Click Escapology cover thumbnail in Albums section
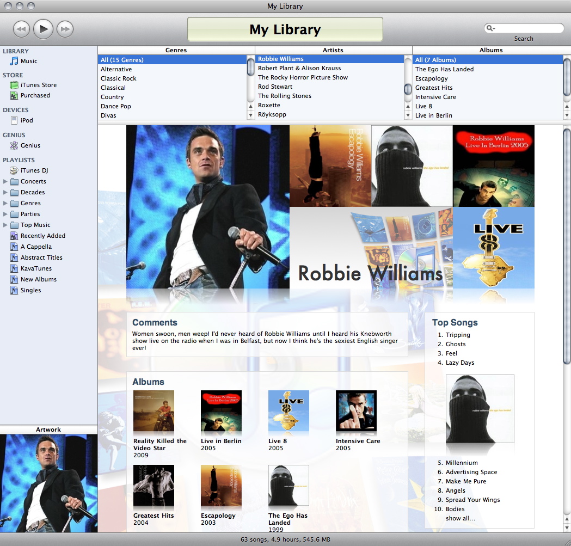 click(x=221, y=486)
